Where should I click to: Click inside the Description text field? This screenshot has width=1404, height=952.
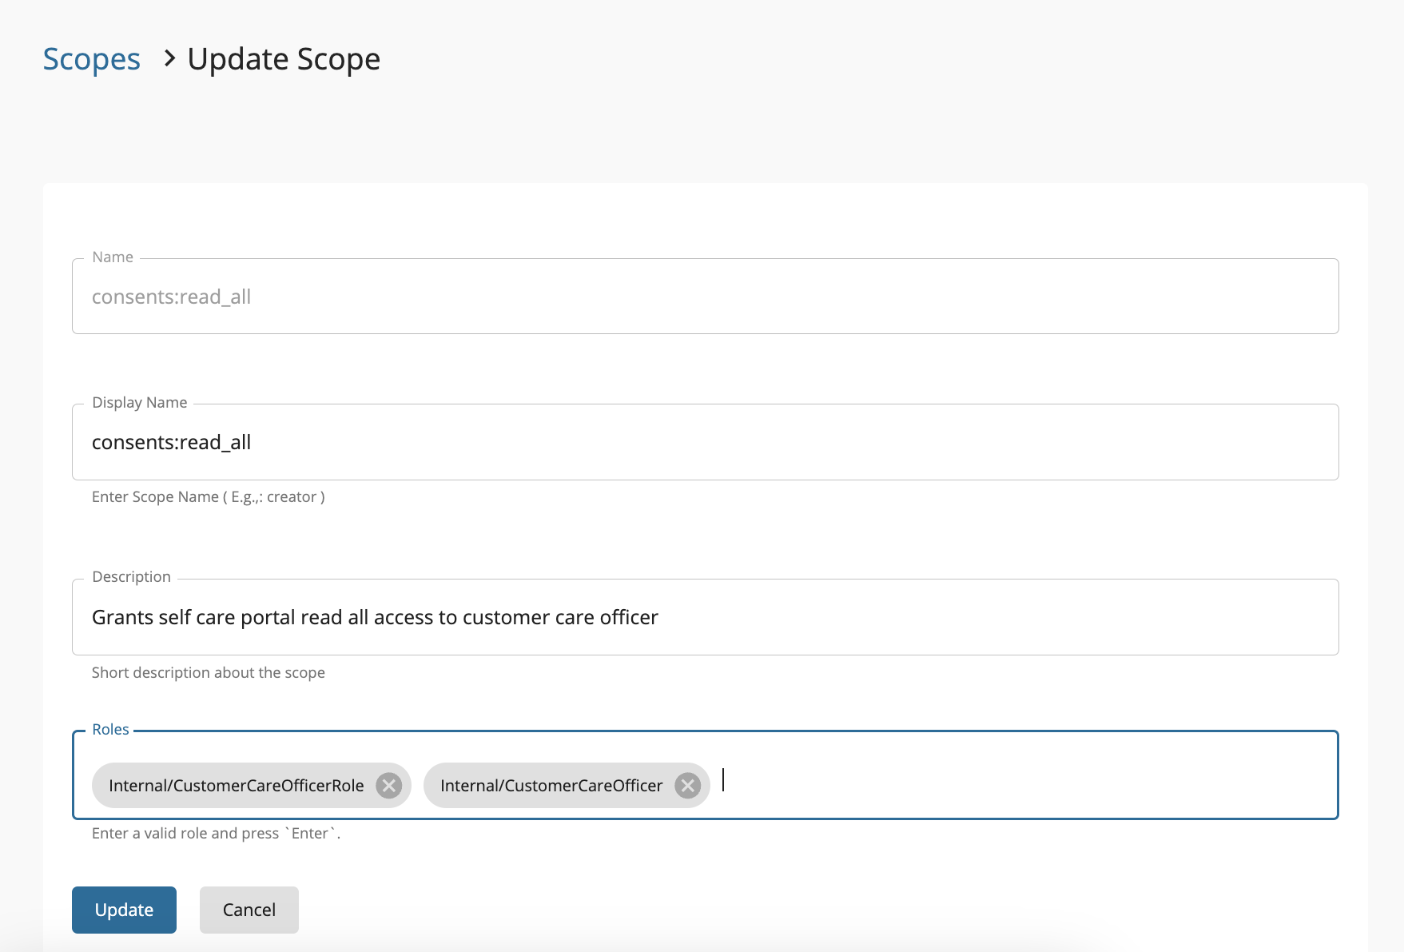[706, 617]
